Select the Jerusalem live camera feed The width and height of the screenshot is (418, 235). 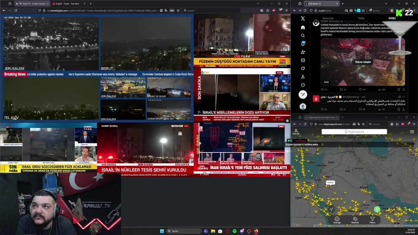point(51,44)
